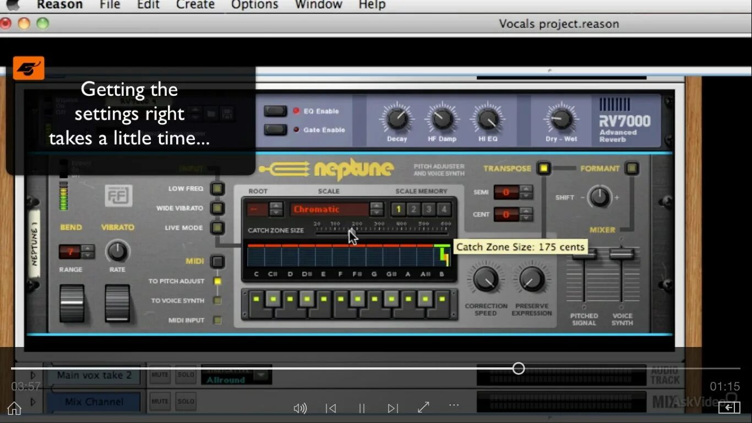Viewport: 752px width, 423px height.
Task: Click the Neptune G key button
Action: coord(374,304)
